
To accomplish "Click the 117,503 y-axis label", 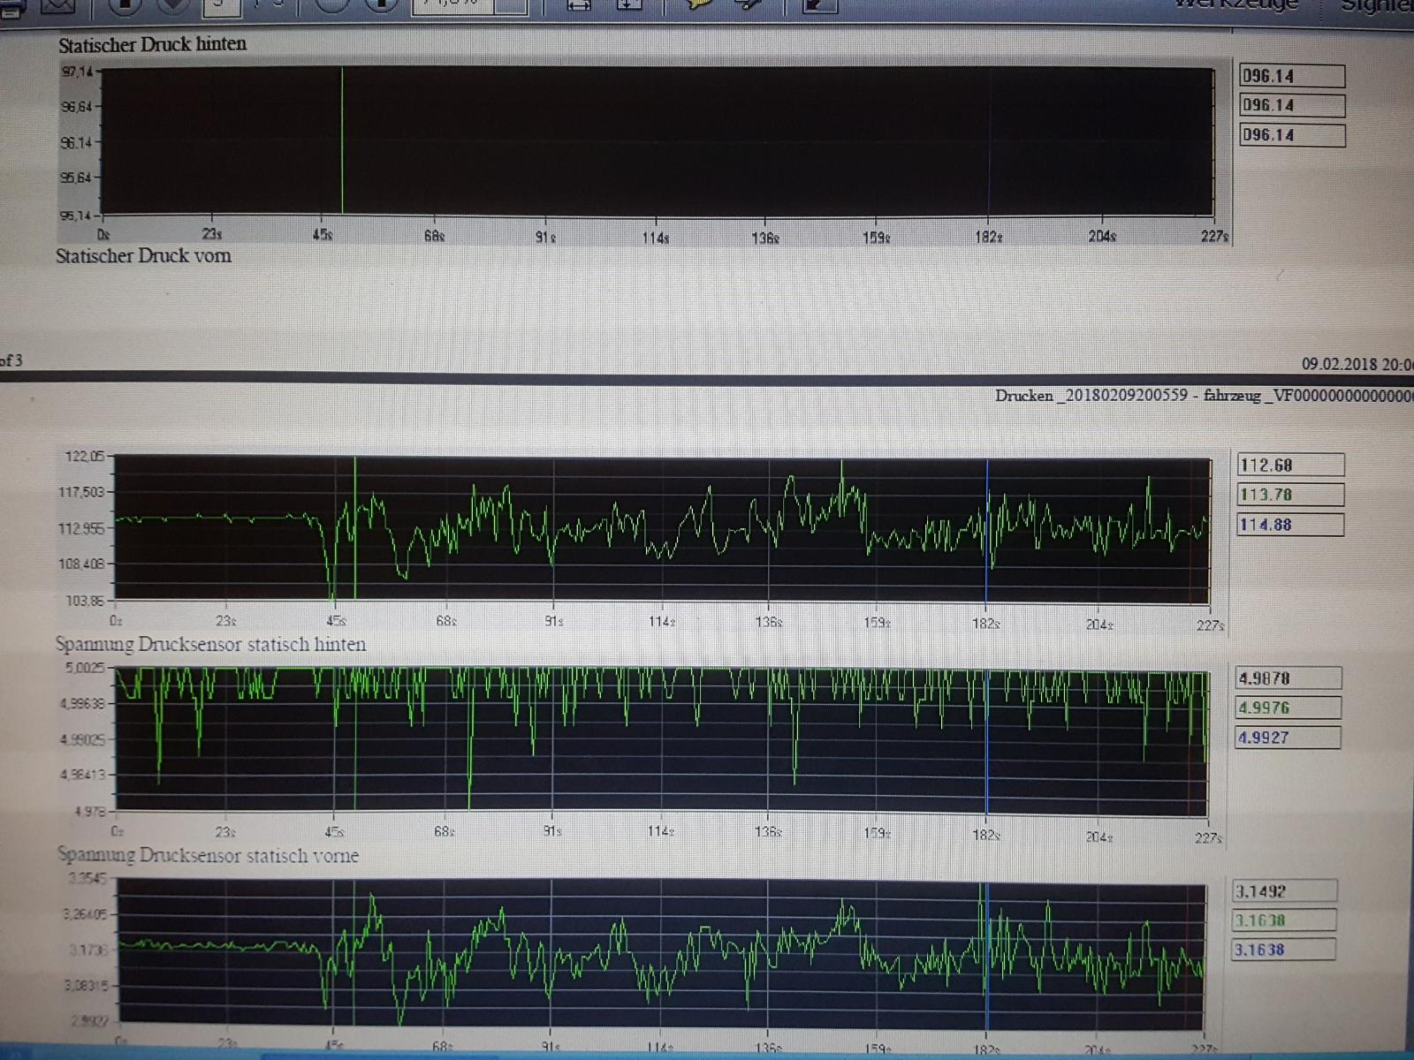I will tap(81, 492).
